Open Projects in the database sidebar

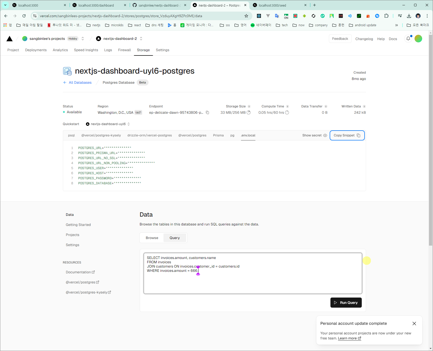[x=73, y=235]
